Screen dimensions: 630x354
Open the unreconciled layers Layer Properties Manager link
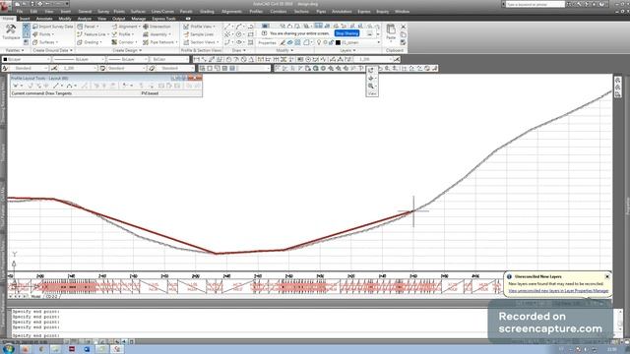point(558,291)
